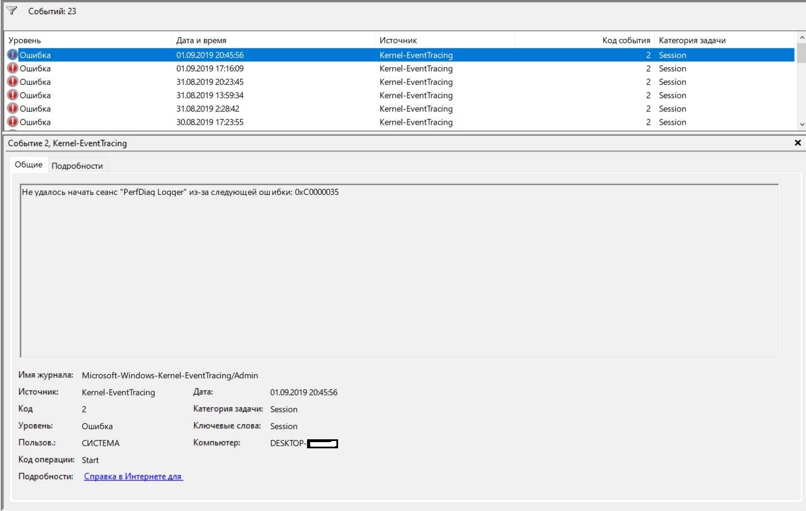Open the Подробности tab
This screenshot has width=806, height=511.
[x=77, y=165]
